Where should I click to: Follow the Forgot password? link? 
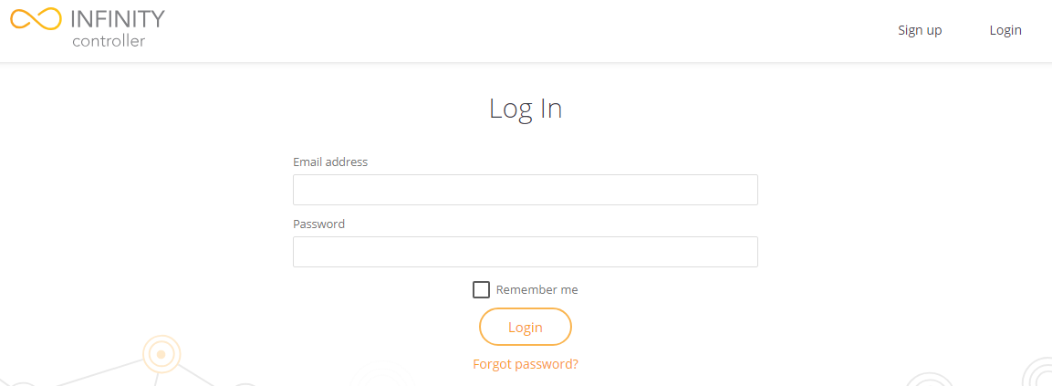coord(526,364)
